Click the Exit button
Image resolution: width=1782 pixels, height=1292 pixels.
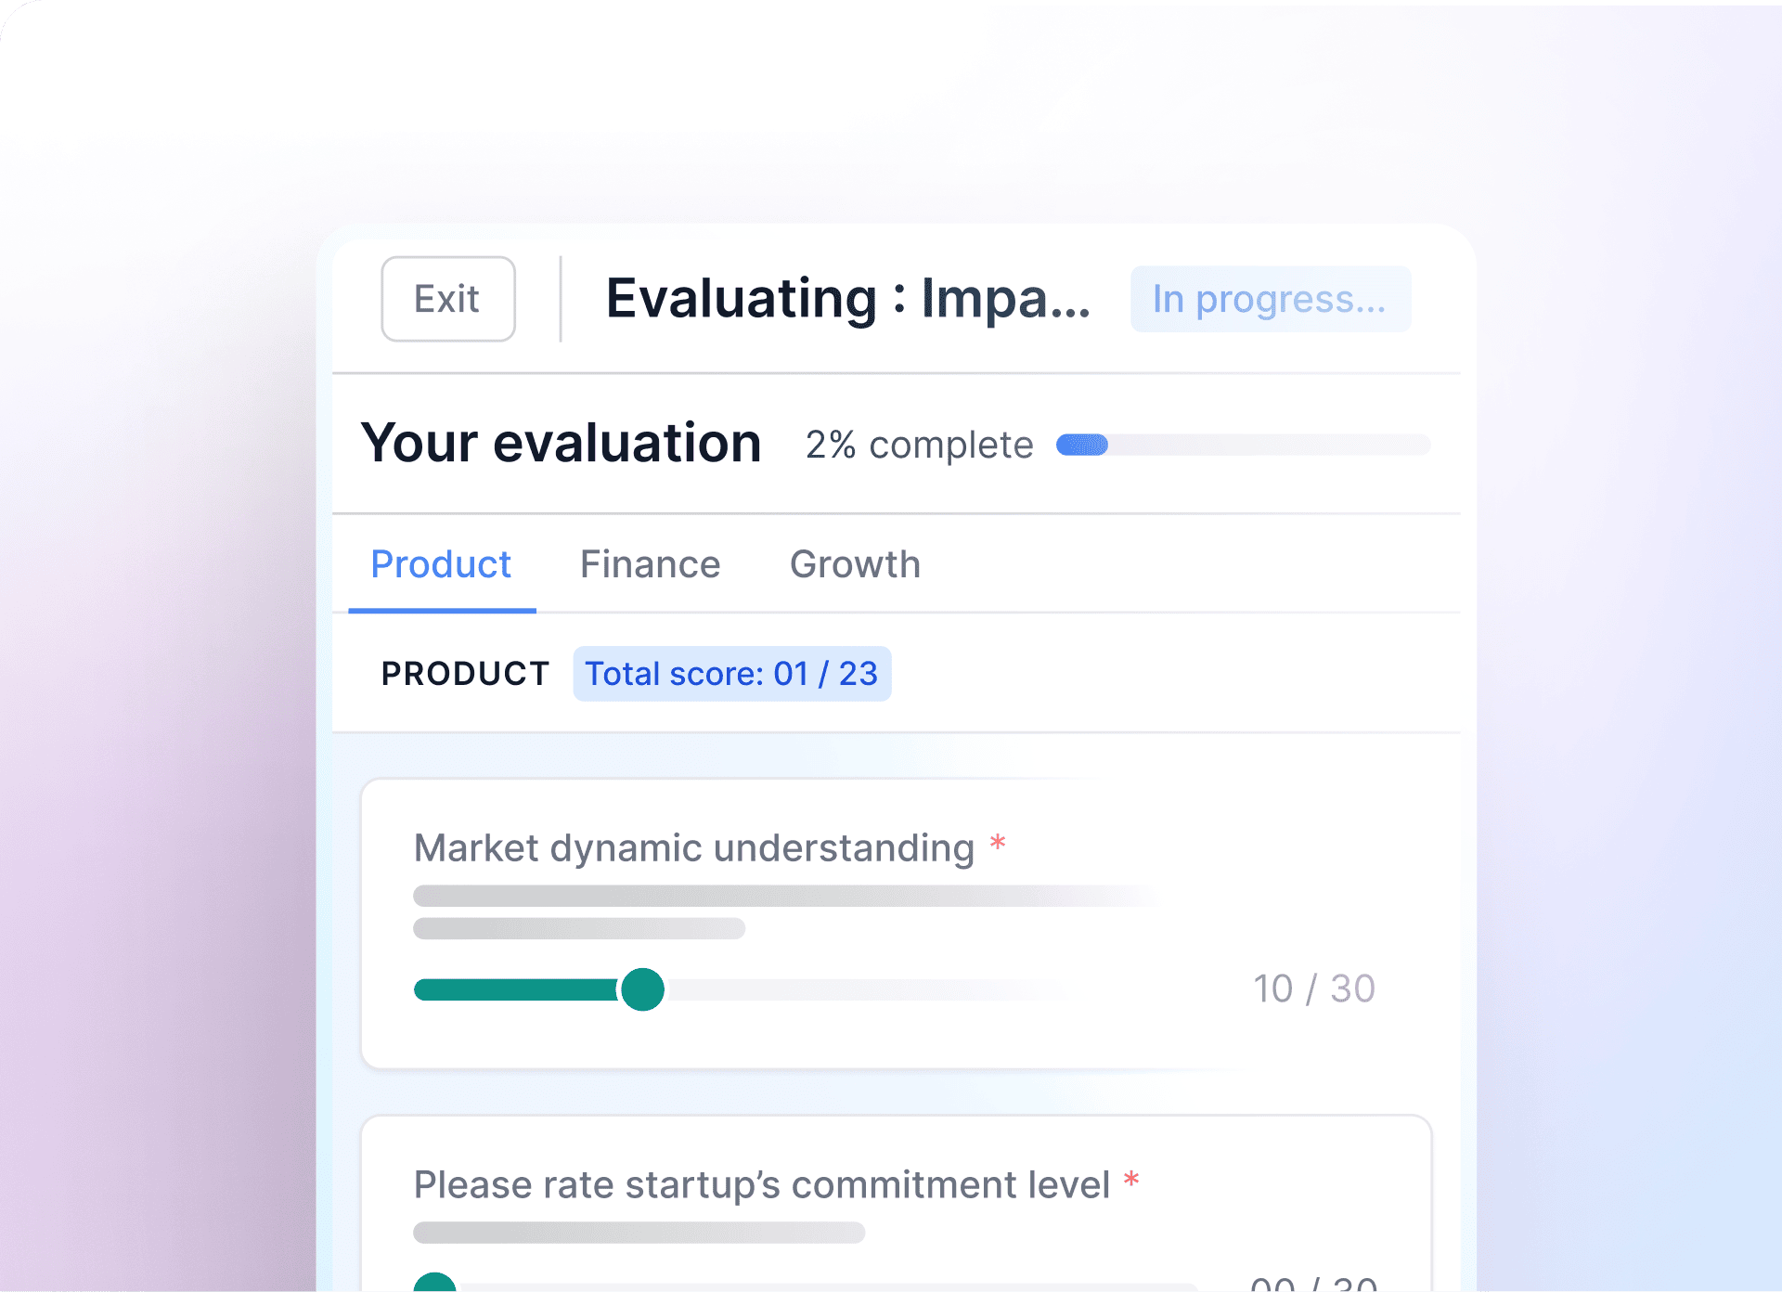[447, 299]
